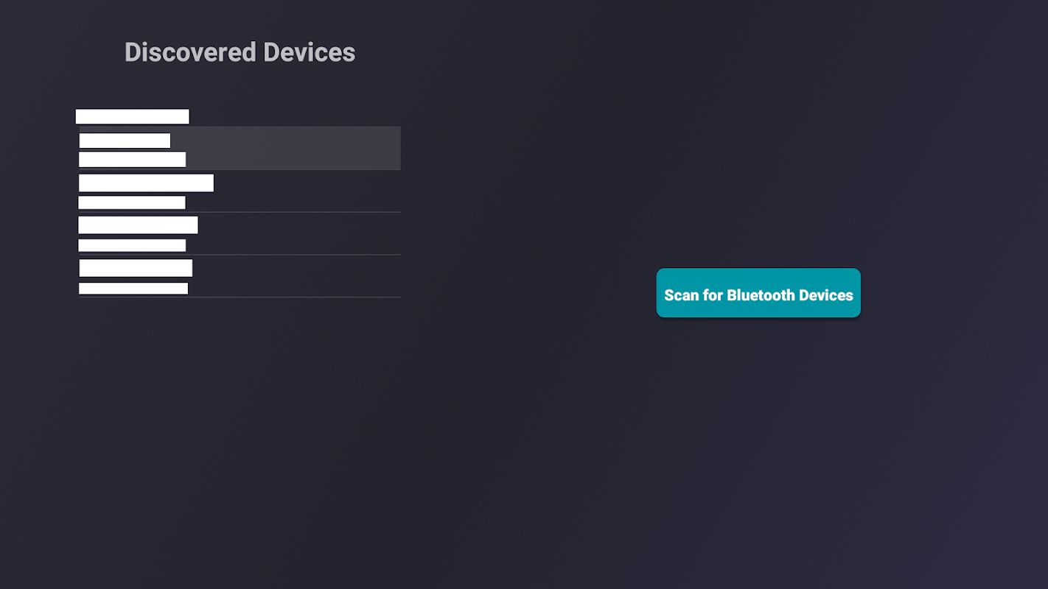Pick the last device in the list
The image size is (1048, 589).
pos(240,277)
